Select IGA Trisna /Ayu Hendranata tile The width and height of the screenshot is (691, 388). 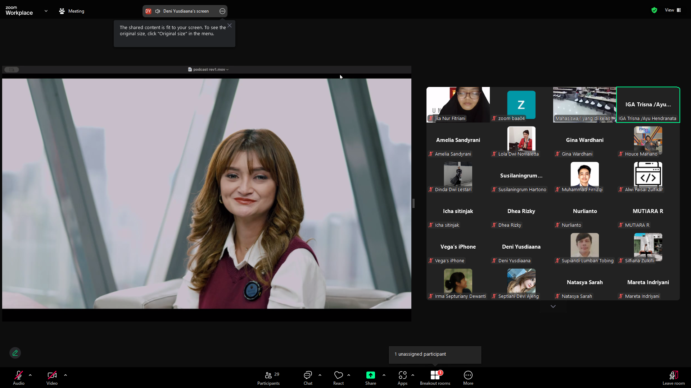[648, 105]
